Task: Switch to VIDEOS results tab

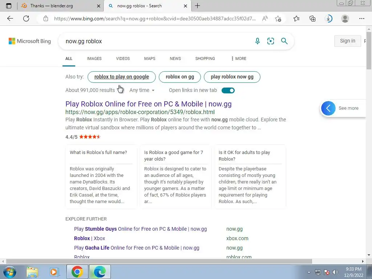Action: click(123, 58)
